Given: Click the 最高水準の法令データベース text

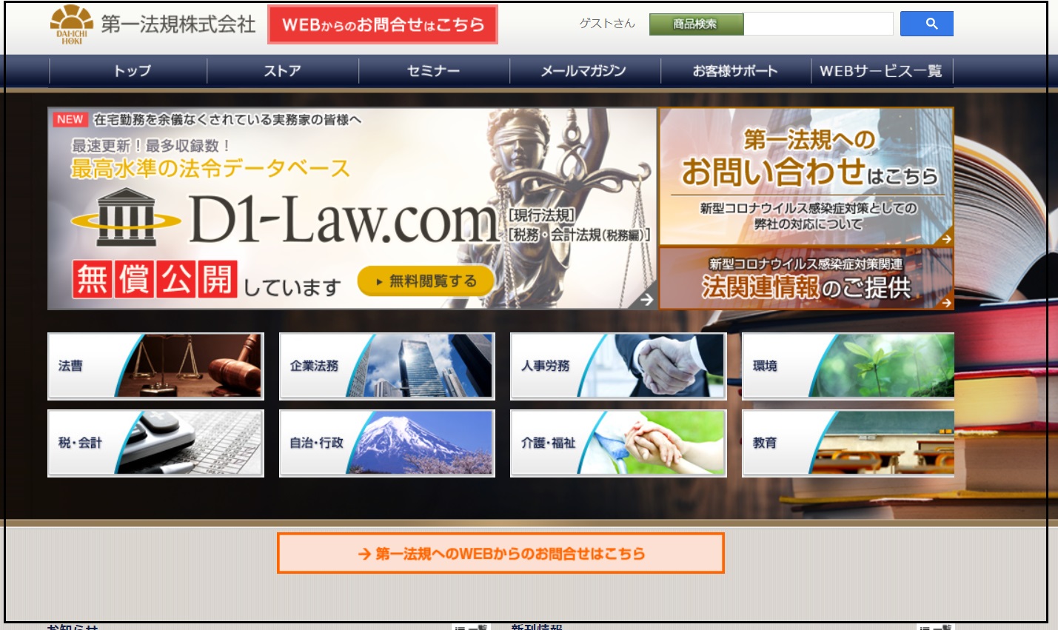Looking at the screenshot, I should 210,169.
